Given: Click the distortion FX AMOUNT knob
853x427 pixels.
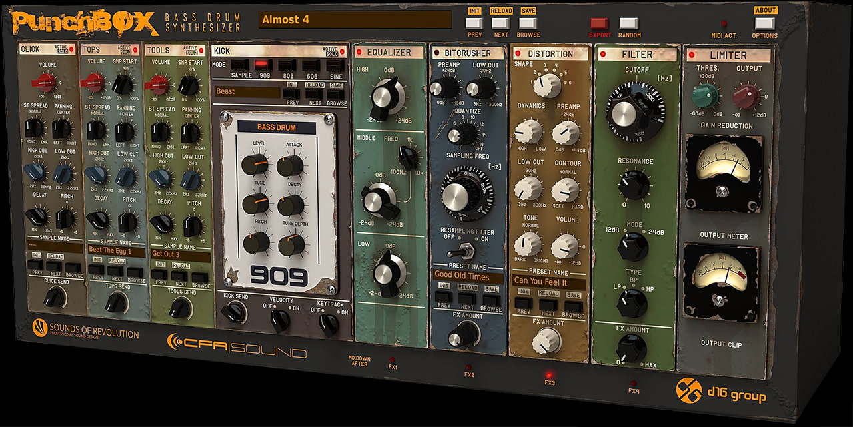Looking at the screenshot, I should [x=546, y=342].
